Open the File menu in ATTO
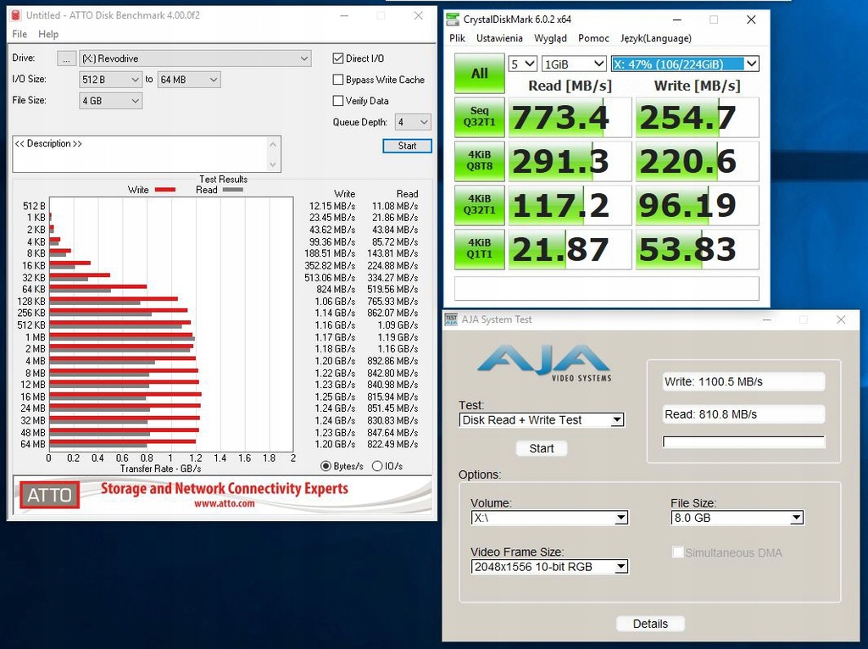 click(19, 34)
